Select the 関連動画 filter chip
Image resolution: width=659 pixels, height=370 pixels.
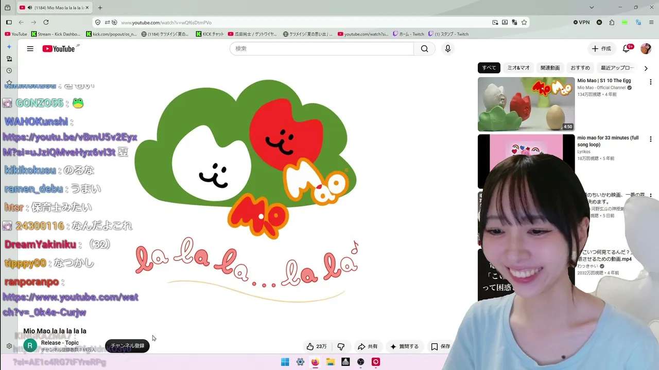(x=550, y=68)
